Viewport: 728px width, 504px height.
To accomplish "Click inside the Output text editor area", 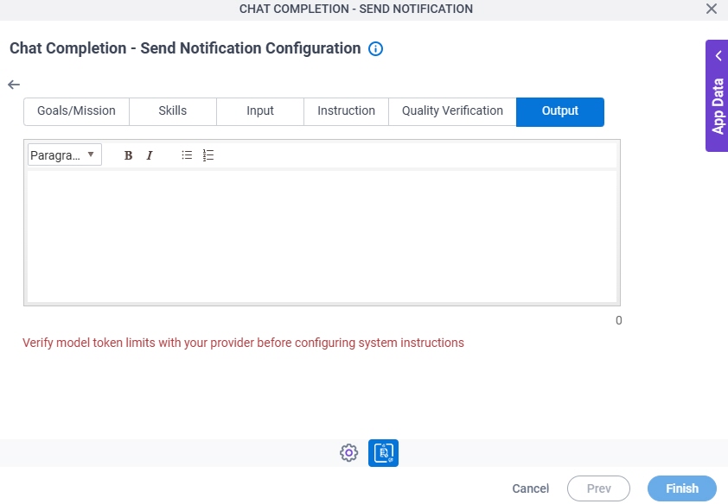I will click(322, 236).
